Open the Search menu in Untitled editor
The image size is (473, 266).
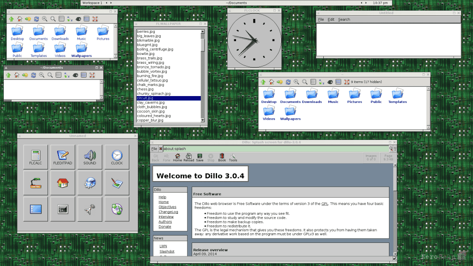[x=344, y=19]
